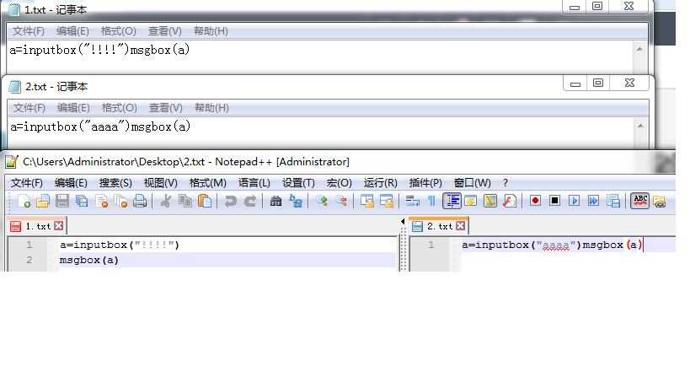Show the Document Map panel
The height and width of the screenshot is (388, 690).
(490, 202)
